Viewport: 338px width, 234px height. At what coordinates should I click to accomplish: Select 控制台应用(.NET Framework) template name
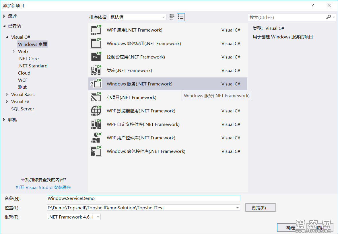136,57
